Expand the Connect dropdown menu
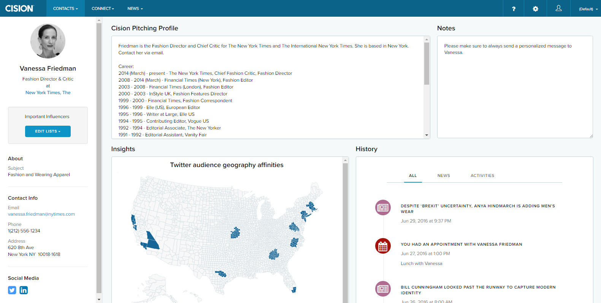The height and width of the screenshot is (303, 601). click(103, 8)
